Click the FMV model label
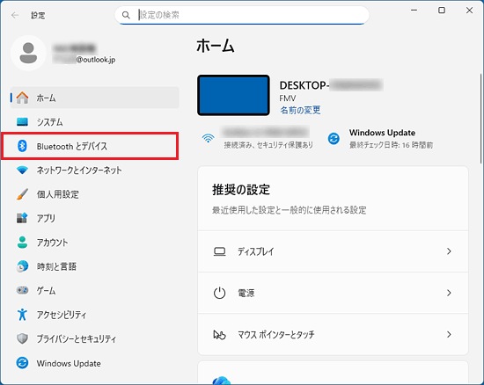The width and height of the screenshot is (484, 385). [x=288, y=98]
